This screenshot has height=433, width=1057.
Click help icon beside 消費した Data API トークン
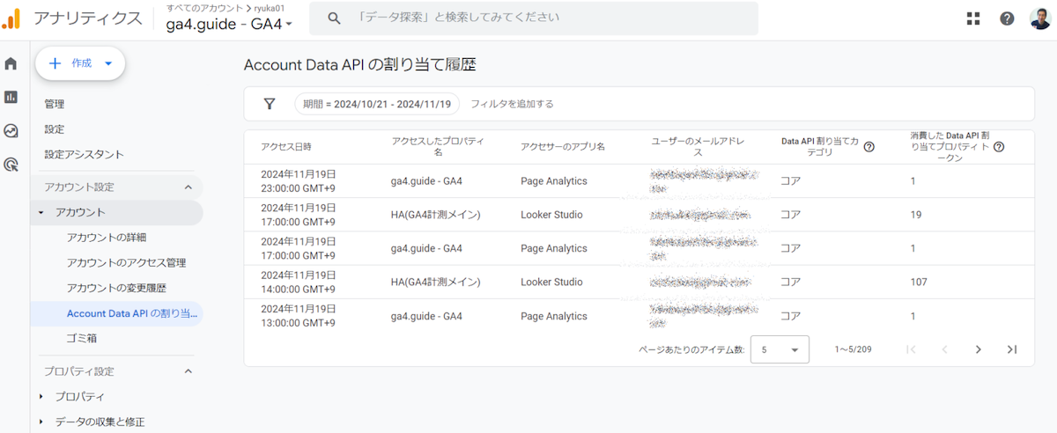pos(999,147)
